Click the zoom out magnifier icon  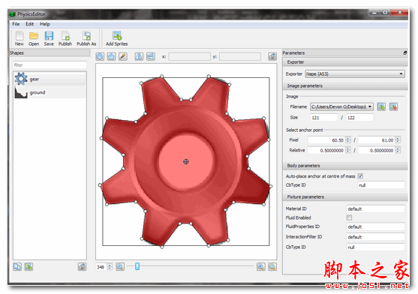click(x=120, y=266)
